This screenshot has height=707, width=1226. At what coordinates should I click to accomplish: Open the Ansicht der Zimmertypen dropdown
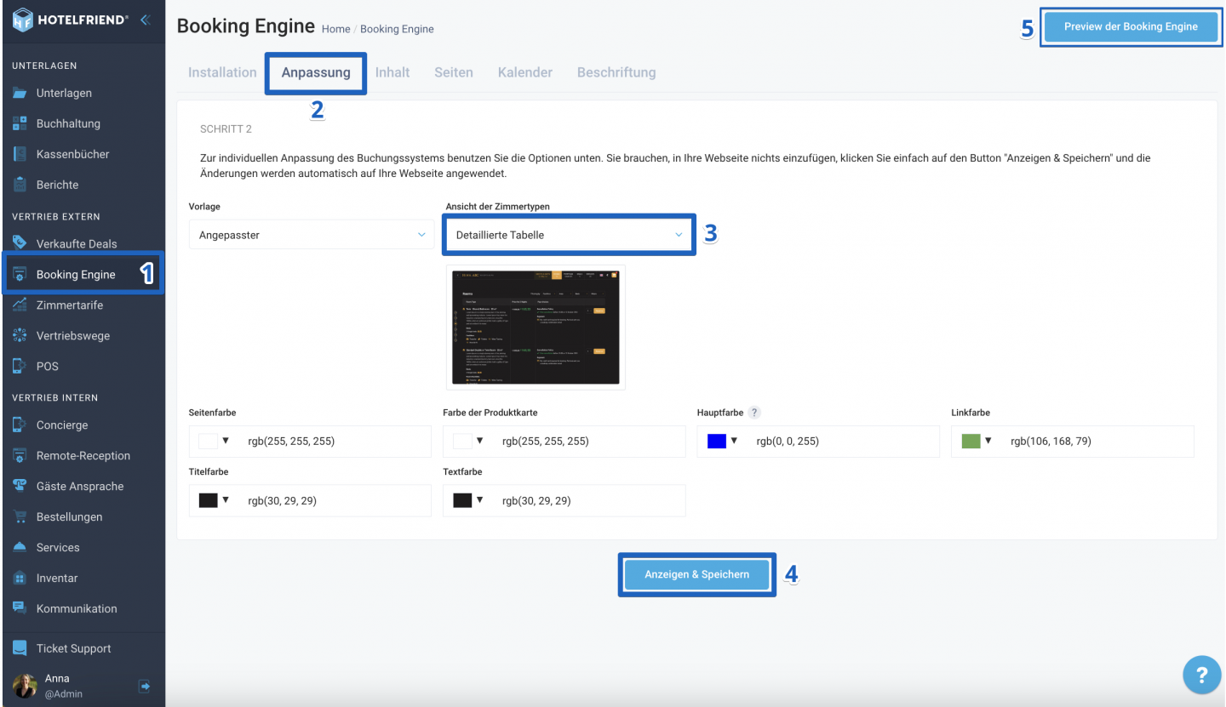(x=568, y=234)
